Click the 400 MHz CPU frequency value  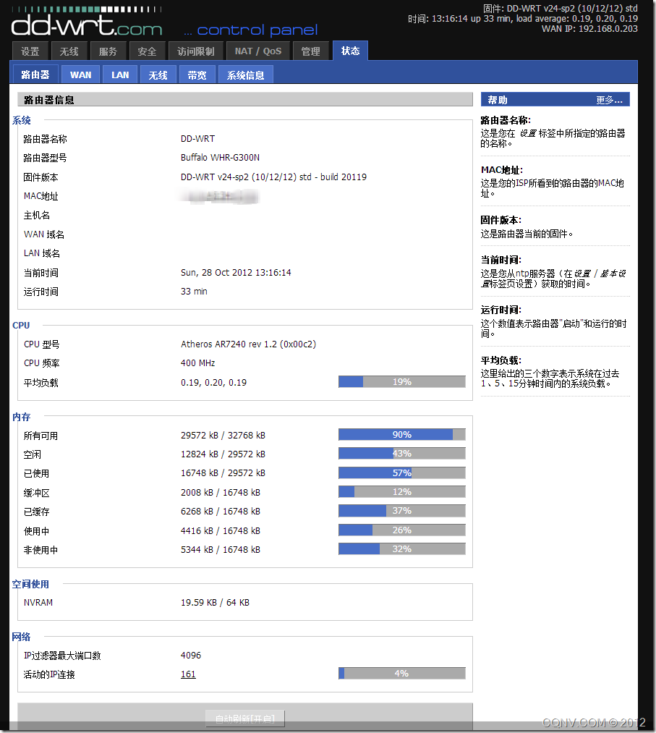coord(197,363)
